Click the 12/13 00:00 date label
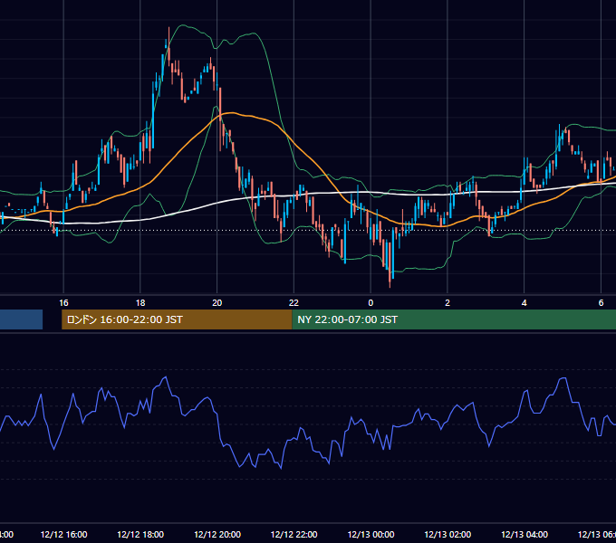This screenshot has width=616, height=543. coord(371,534)
